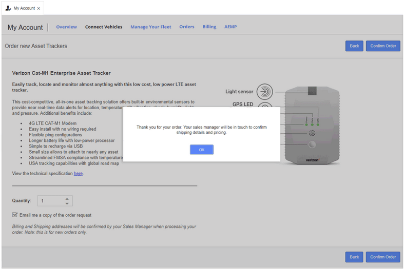Click the bottom Confirm Order button
Image resolution: width=404 pixels, height=269 pixels.
[383, 257]
